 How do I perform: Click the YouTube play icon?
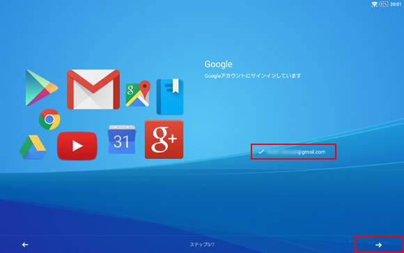pyautogui.click(x=77, y=146)
